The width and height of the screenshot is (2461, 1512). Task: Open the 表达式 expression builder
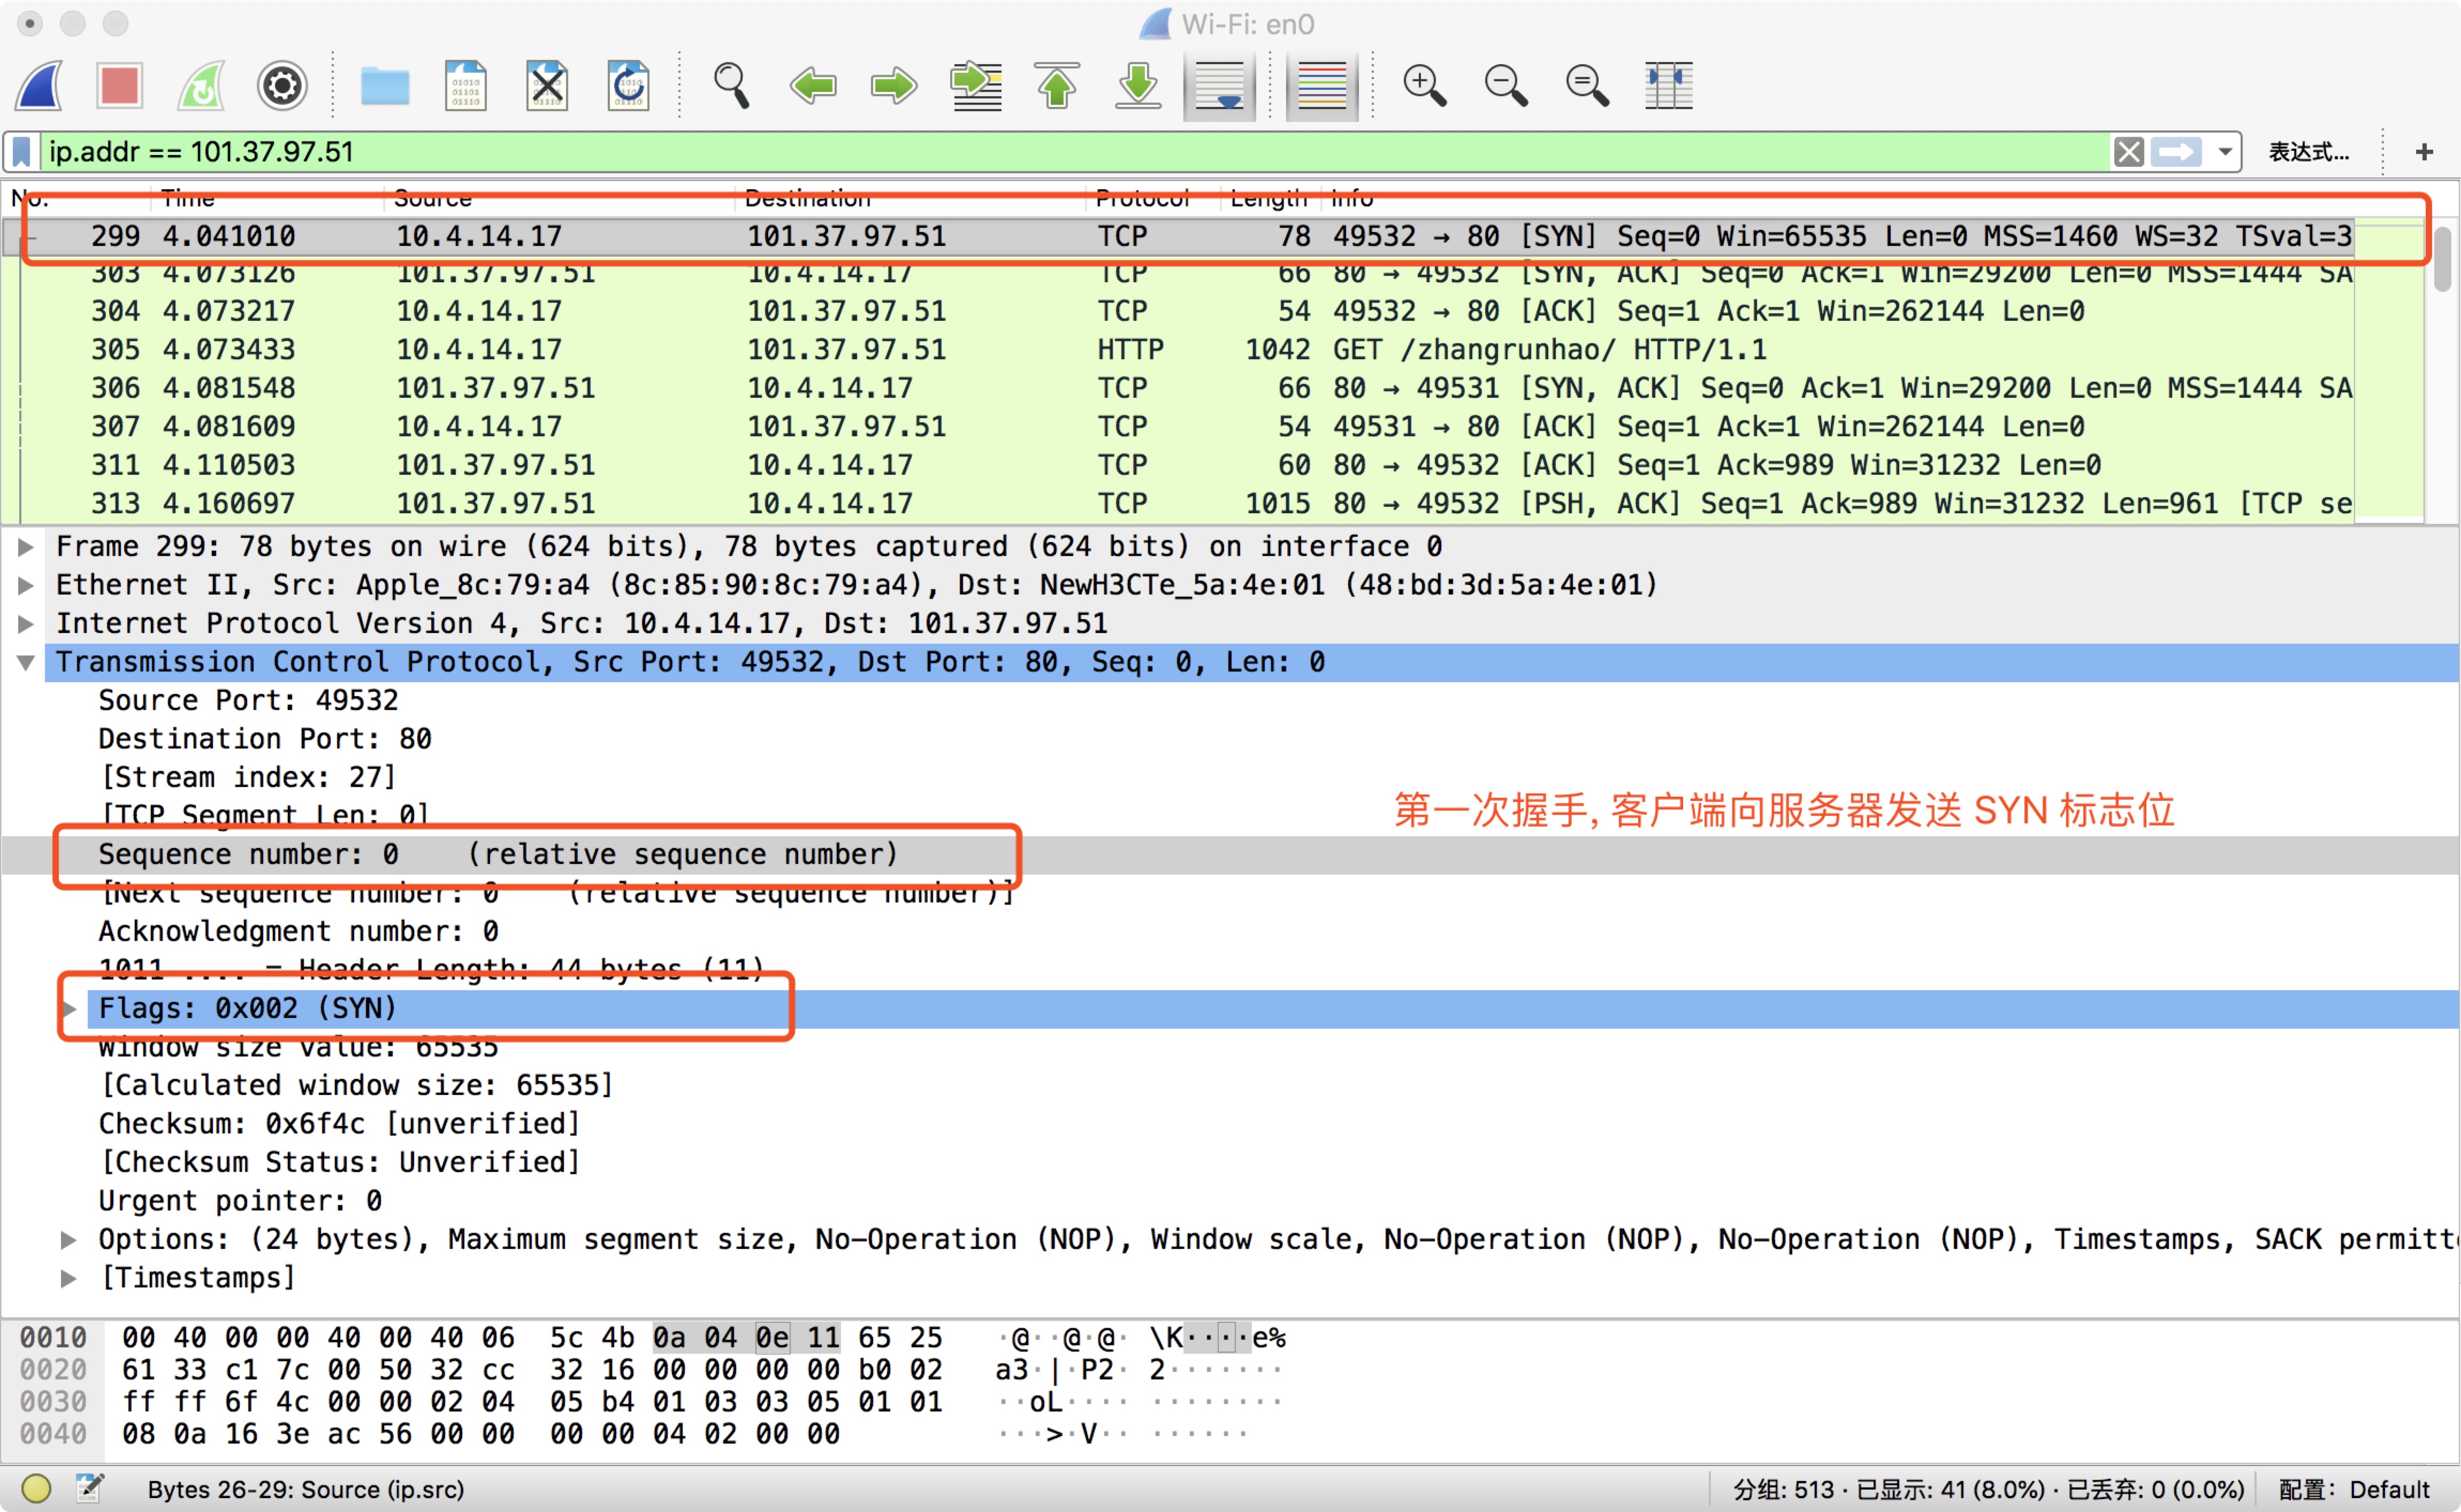pos(2309,152)
